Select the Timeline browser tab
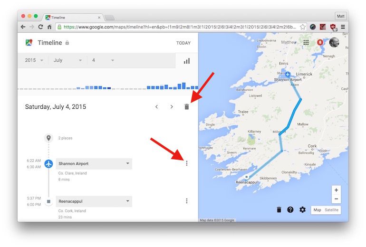This screenshot has width=366, height=247. [x=73, y=18]
